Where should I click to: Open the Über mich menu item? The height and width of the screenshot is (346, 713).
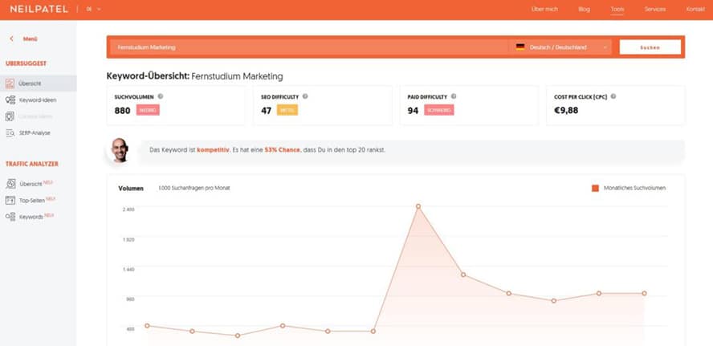pyautogui.click(x=544, y=9)
